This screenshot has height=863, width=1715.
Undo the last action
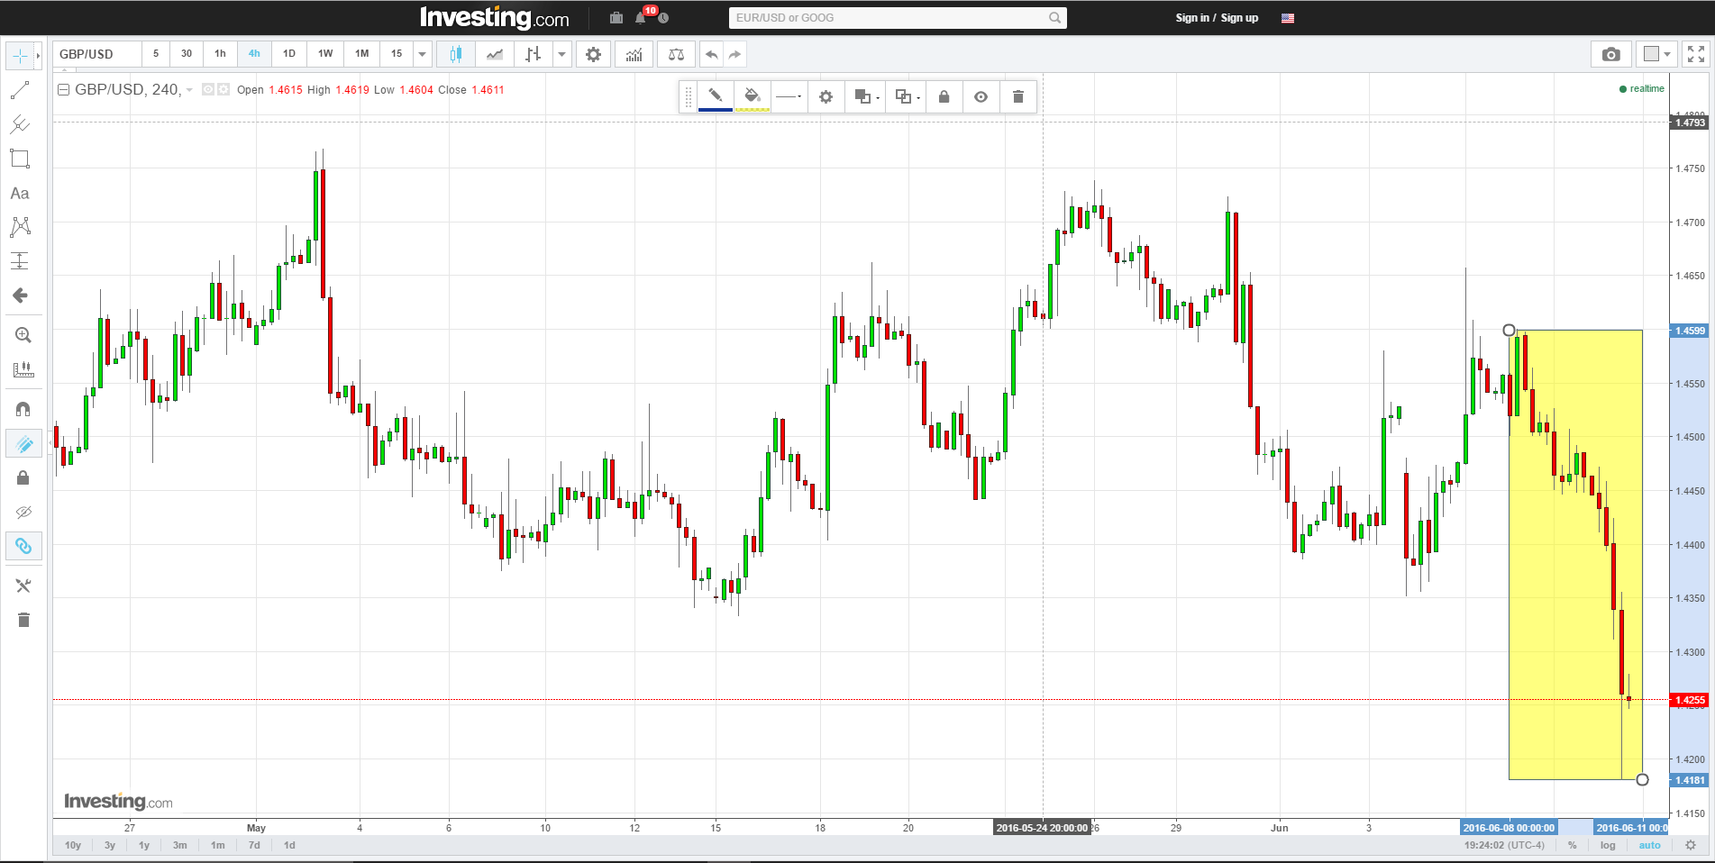[x=712, y=54]
